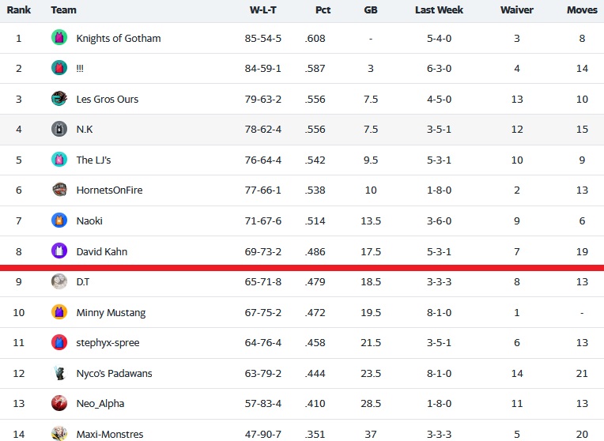Open the Maxi-Monstres team link

110,434
